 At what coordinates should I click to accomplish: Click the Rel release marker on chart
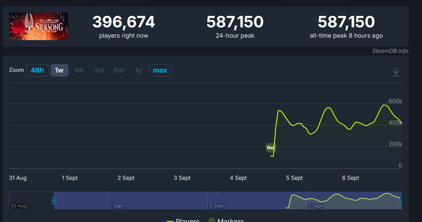pyautogui.click(x=271, y=148)
